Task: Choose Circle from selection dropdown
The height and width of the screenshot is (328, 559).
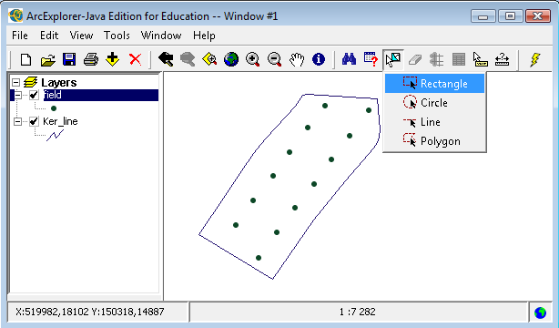Action: click(x=434, y=103)
